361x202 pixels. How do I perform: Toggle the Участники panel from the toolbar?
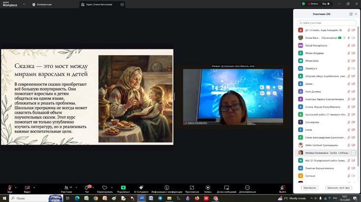tap(66, 188)
